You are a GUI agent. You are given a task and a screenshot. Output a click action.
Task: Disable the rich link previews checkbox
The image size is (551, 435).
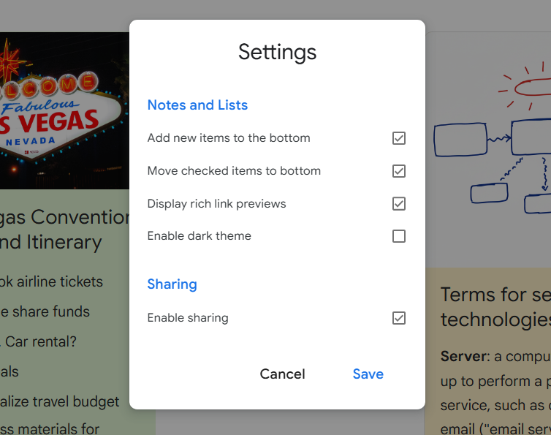(398, 203)
